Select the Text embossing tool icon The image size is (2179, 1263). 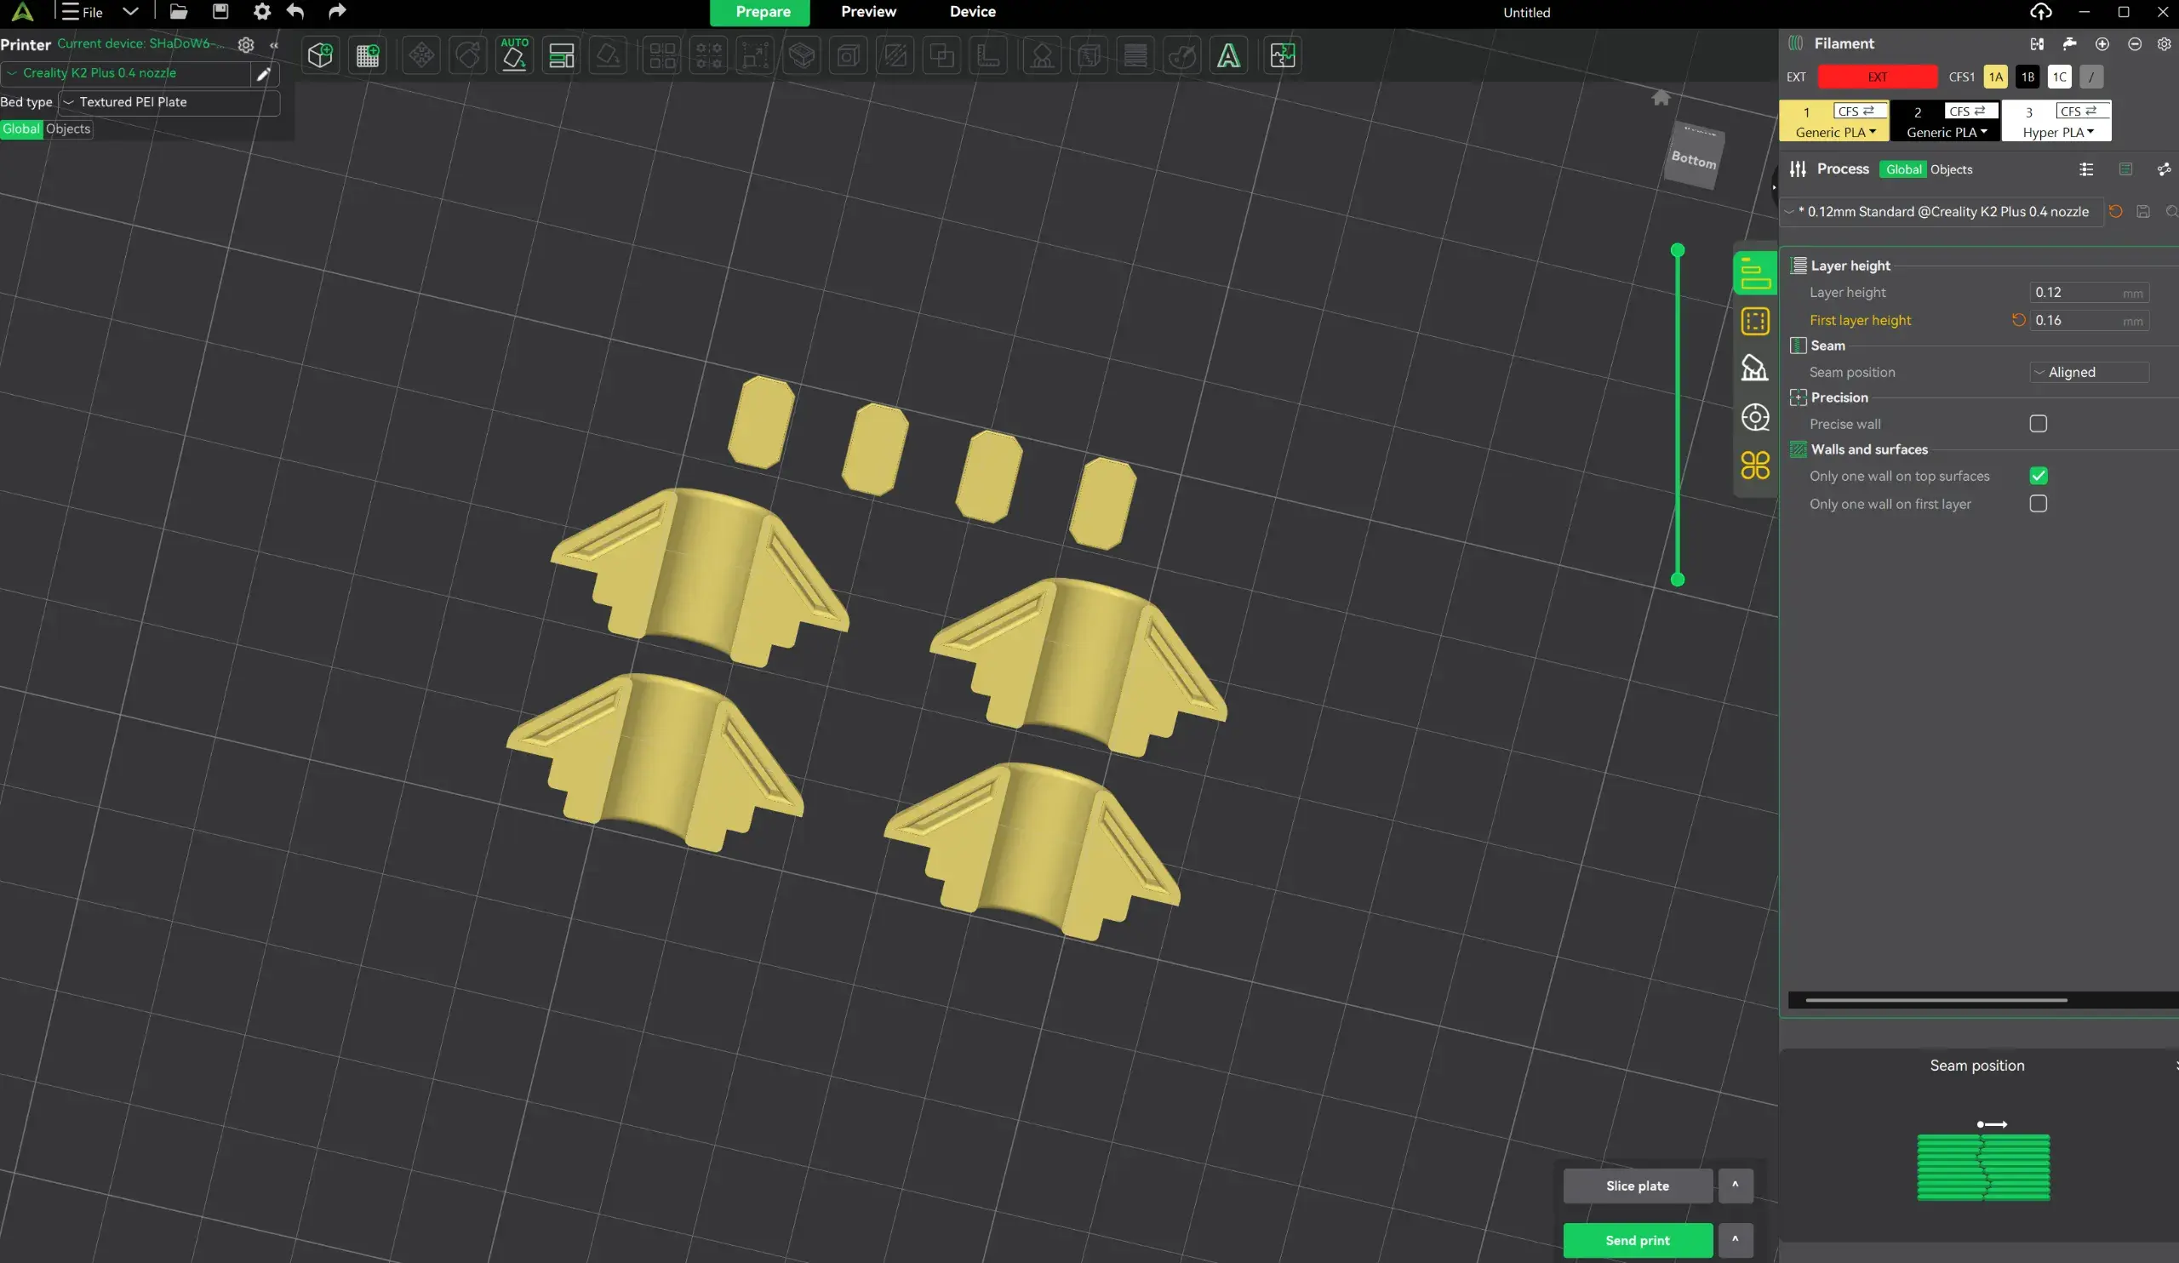1228,56
